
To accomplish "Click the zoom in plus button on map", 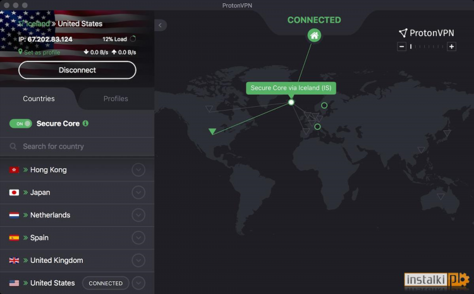I will tap(451, 47).
